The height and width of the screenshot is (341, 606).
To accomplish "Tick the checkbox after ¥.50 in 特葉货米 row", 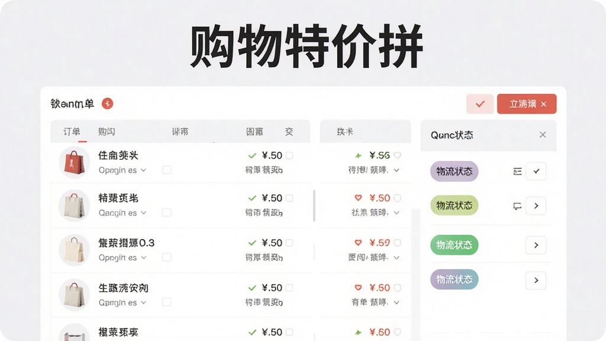I will [x=289, y=198].
